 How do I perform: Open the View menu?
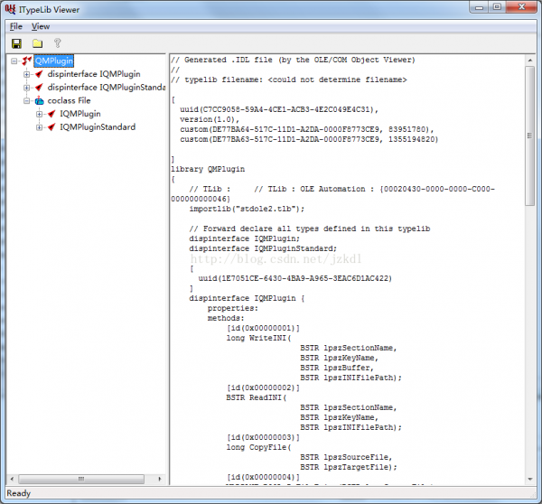click(x=41, y=26)
